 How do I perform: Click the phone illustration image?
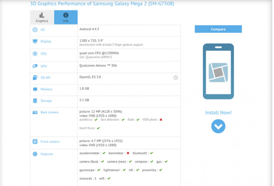pyautogui.click(x=218, y=71)
